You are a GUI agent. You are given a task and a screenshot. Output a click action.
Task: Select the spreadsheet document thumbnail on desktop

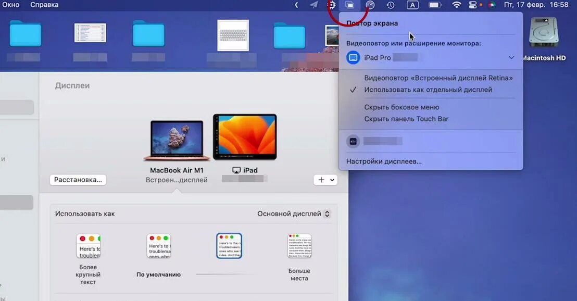click(90, 33)
